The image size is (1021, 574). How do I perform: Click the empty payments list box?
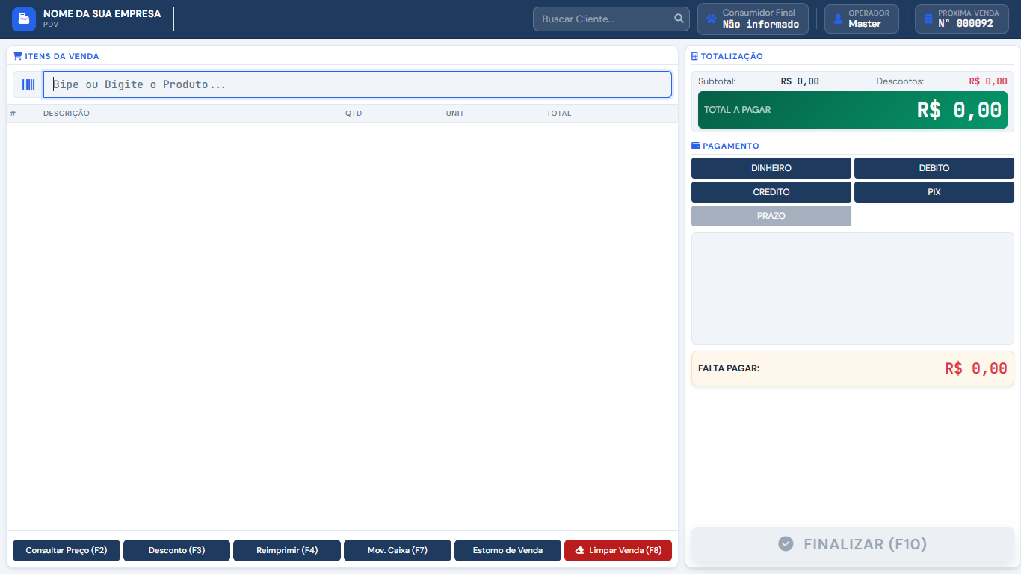point(853,288)
